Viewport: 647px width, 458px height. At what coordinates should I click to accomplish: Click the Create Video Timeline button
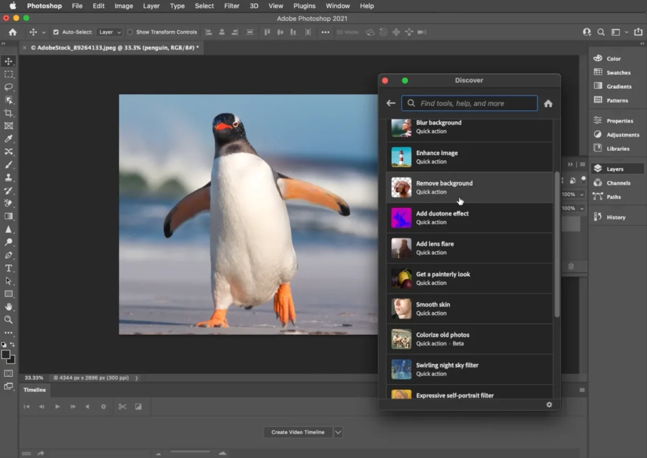[298, 432]
